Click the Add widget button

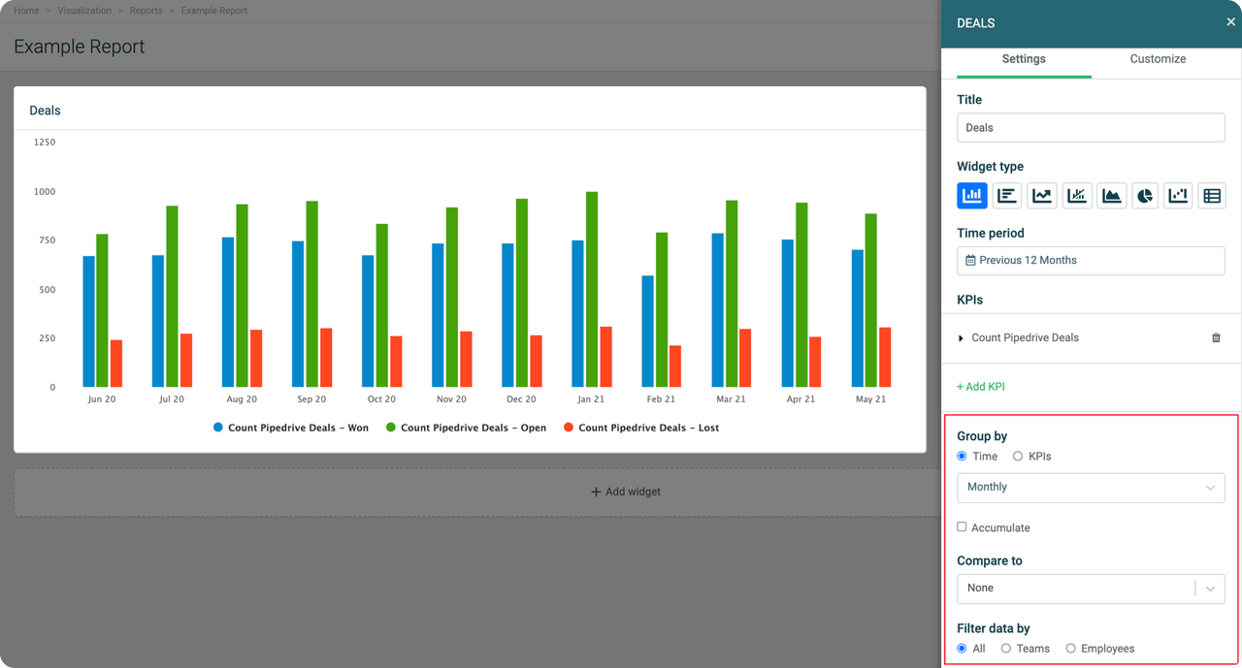[x=626, y=492]
